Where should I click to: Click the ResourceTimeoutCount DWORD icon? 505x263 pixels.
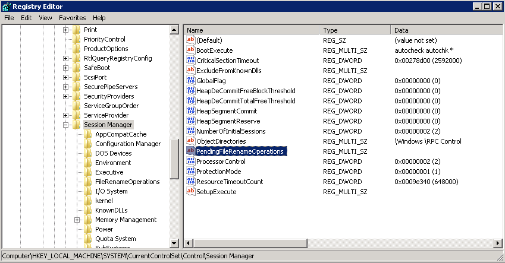[191, 181]
